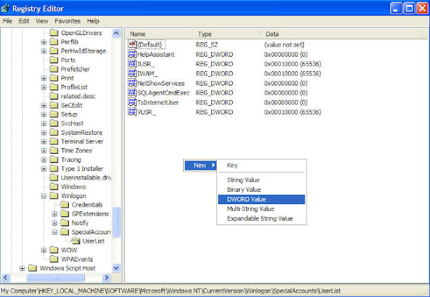The width and height of the screenshot is (430, 297).
Task: Open the View menu
Action: [x=42, y=21]
